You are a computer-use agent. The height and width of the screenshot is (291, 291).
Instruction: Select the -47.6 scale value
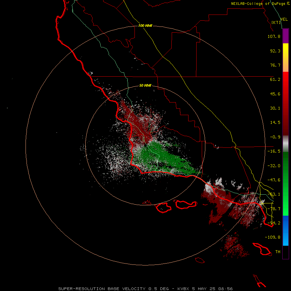(274, 180)
